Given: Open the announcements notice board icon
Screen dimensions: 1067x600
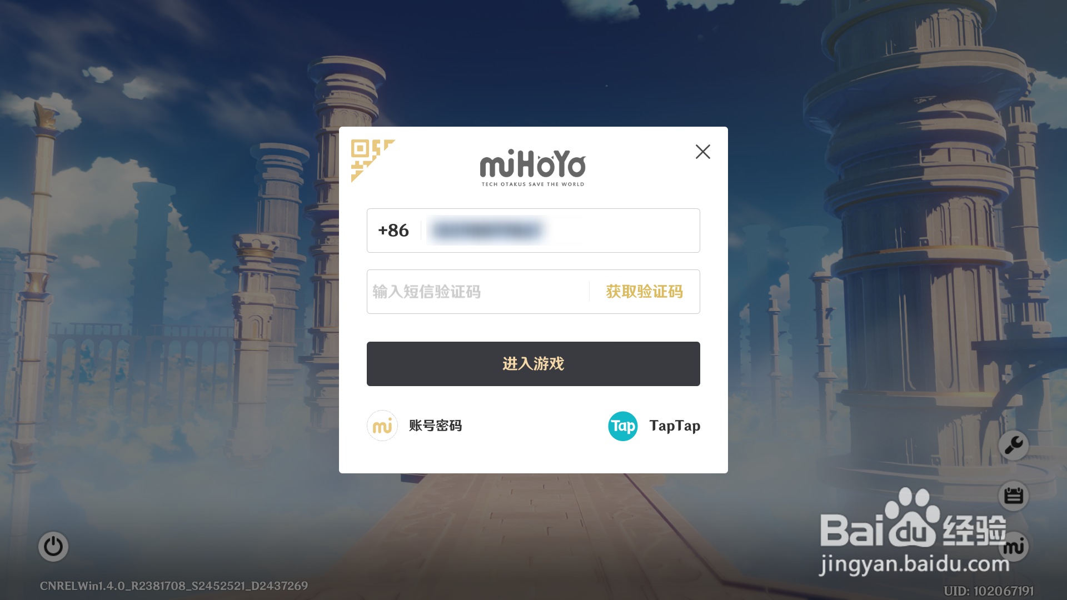Looking at the screenshot, I should (1014, 496).
